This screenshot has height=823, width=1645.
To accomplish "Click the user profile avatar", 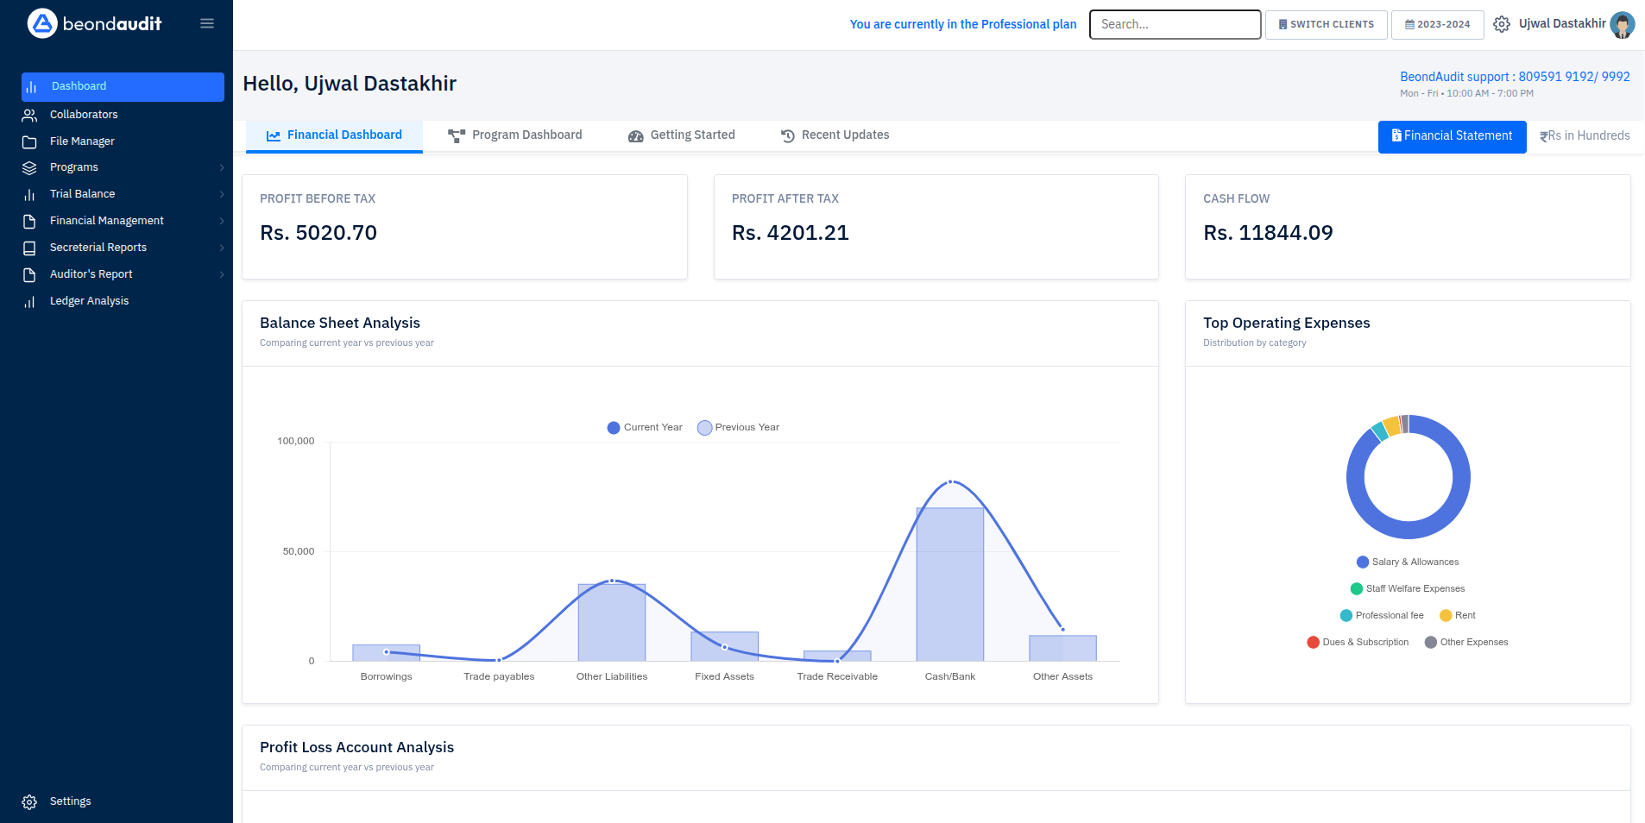I will pos(1623,24).
